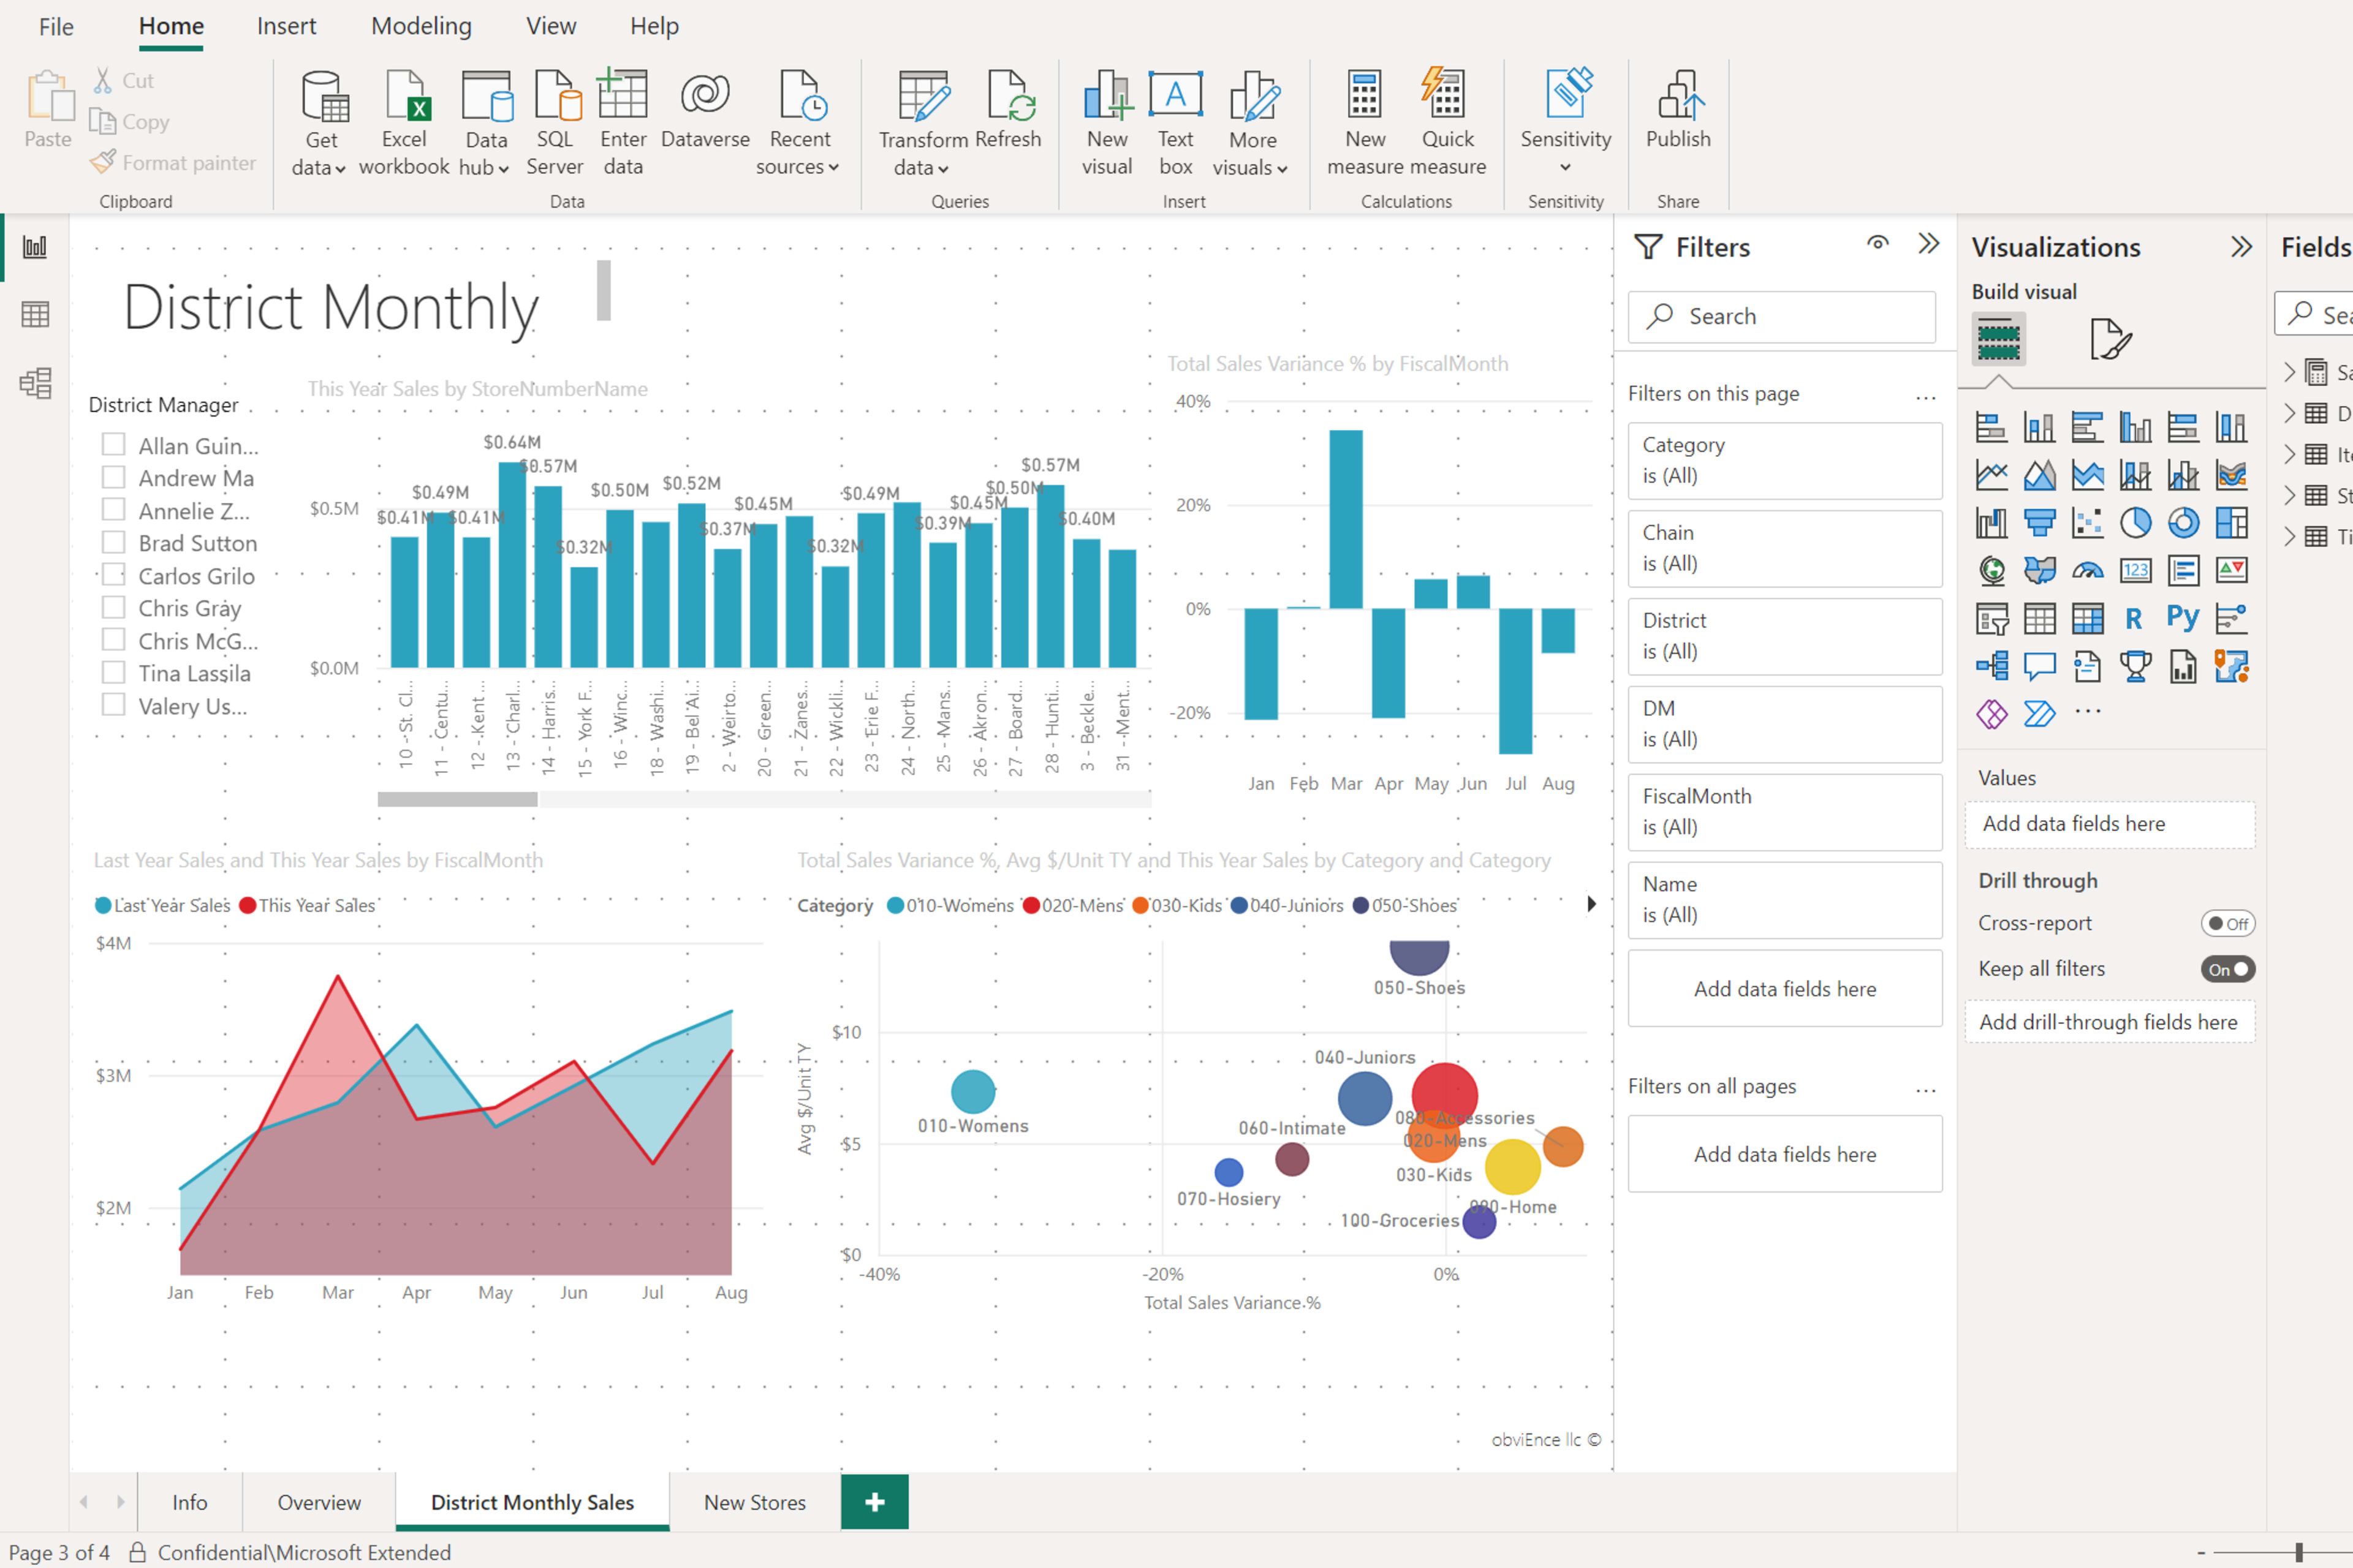2353x1568 pixels.
Task: Click the New measure icon
Action: 1365,123
